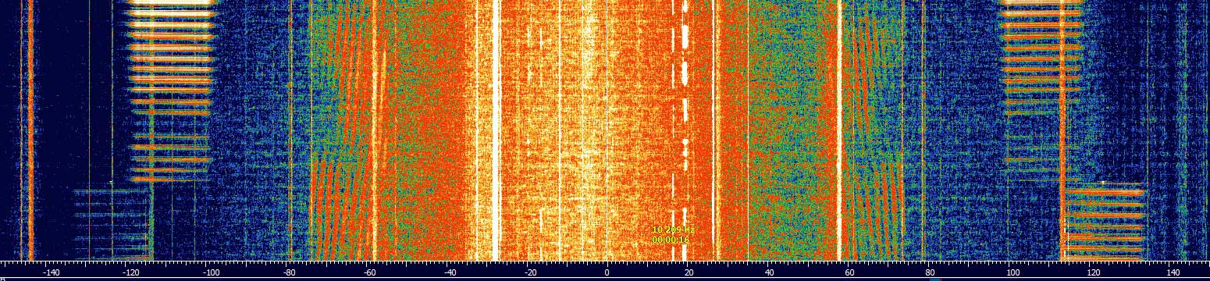The height and width of the screenshot is (281, 1210).
Task: Select the -20 frequency axis label
Action: click(x=530, y=272)
